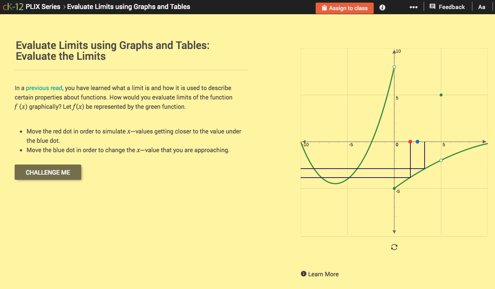The height and width of the screenshot is (289, 495).
Task: Select the CK-12 logo in the header
Action: (14, 6)
